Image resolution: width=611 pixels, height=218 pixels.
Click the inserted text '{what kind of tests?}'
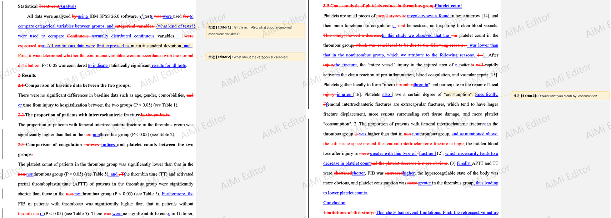pos(176,26)
